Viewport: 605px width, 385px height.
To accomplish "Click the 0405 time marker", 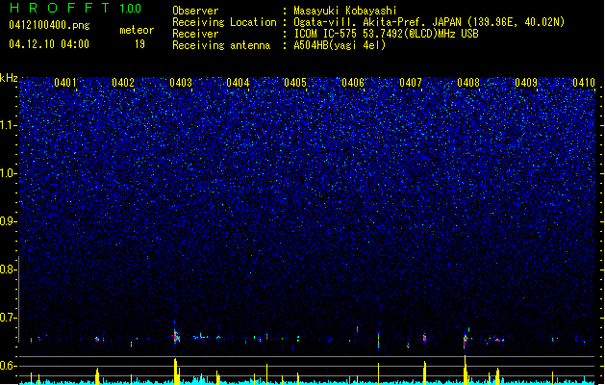I will pyautogui.click(x=295, y=83).
